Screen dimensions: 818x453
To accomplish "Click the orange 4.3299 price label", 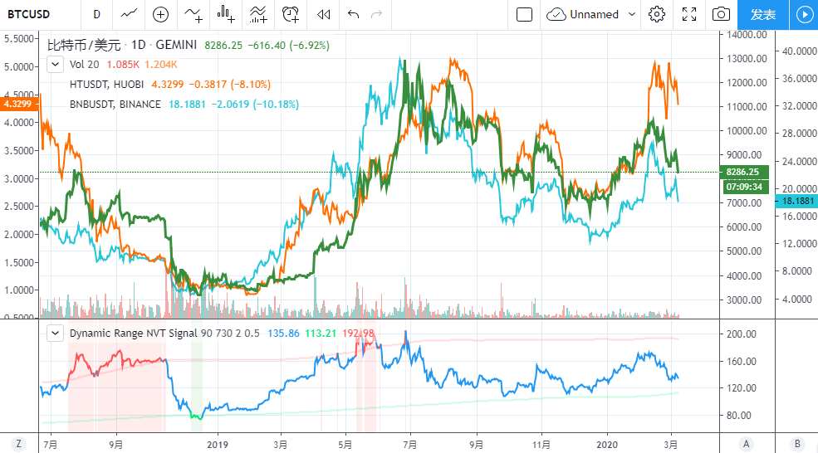I will click(19, 104).
